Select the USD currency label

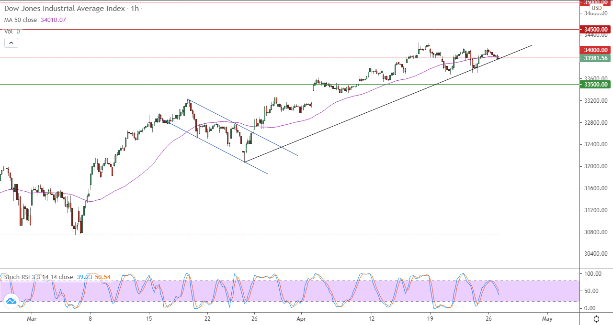(596, 8)
